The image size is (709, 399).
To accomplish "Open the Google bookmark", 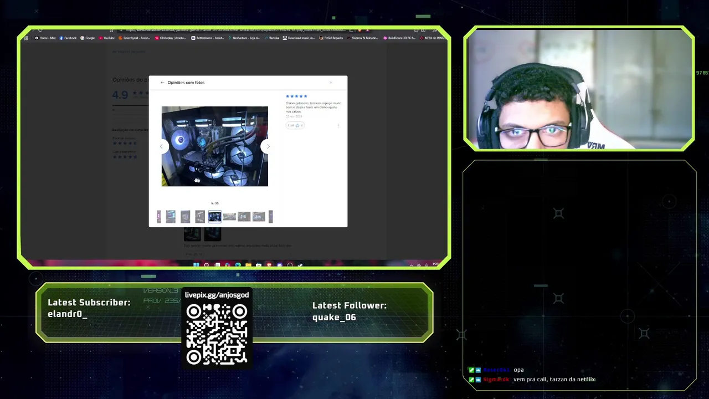I will (x=88, y=38).
